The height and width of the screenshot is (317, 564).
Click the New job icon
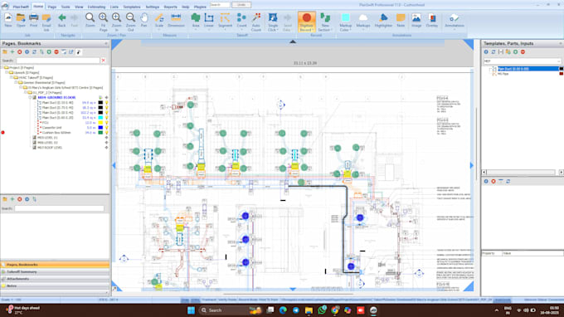(x=8, y=18)
